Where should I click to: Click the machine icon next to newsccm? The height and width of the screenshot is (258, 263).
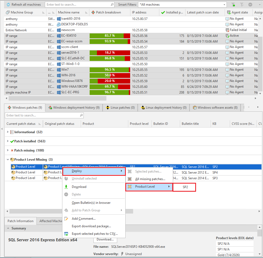[x=58, y=30]
